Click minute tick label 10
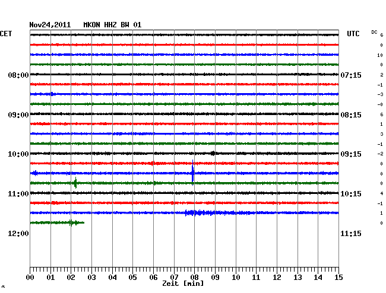 click(236, 278)
